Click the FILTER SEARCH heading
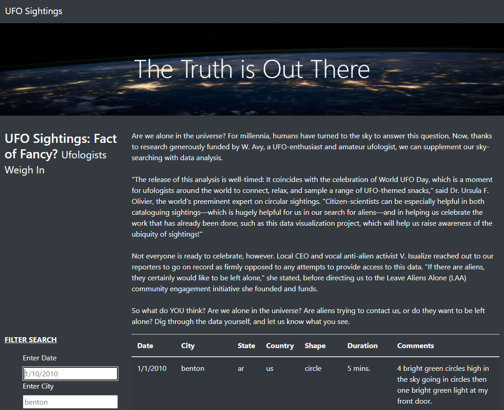The image size is (504, 410). pyautogui.click(x=31, y=339)
